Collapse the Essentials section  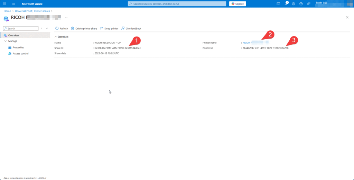(56, 37)
